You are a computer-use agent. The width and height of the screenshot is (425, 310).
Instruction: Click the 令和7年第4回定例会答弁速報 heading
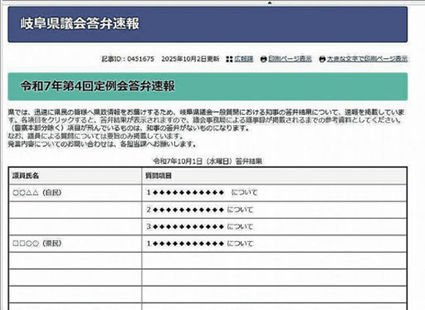tap(98, 86)
